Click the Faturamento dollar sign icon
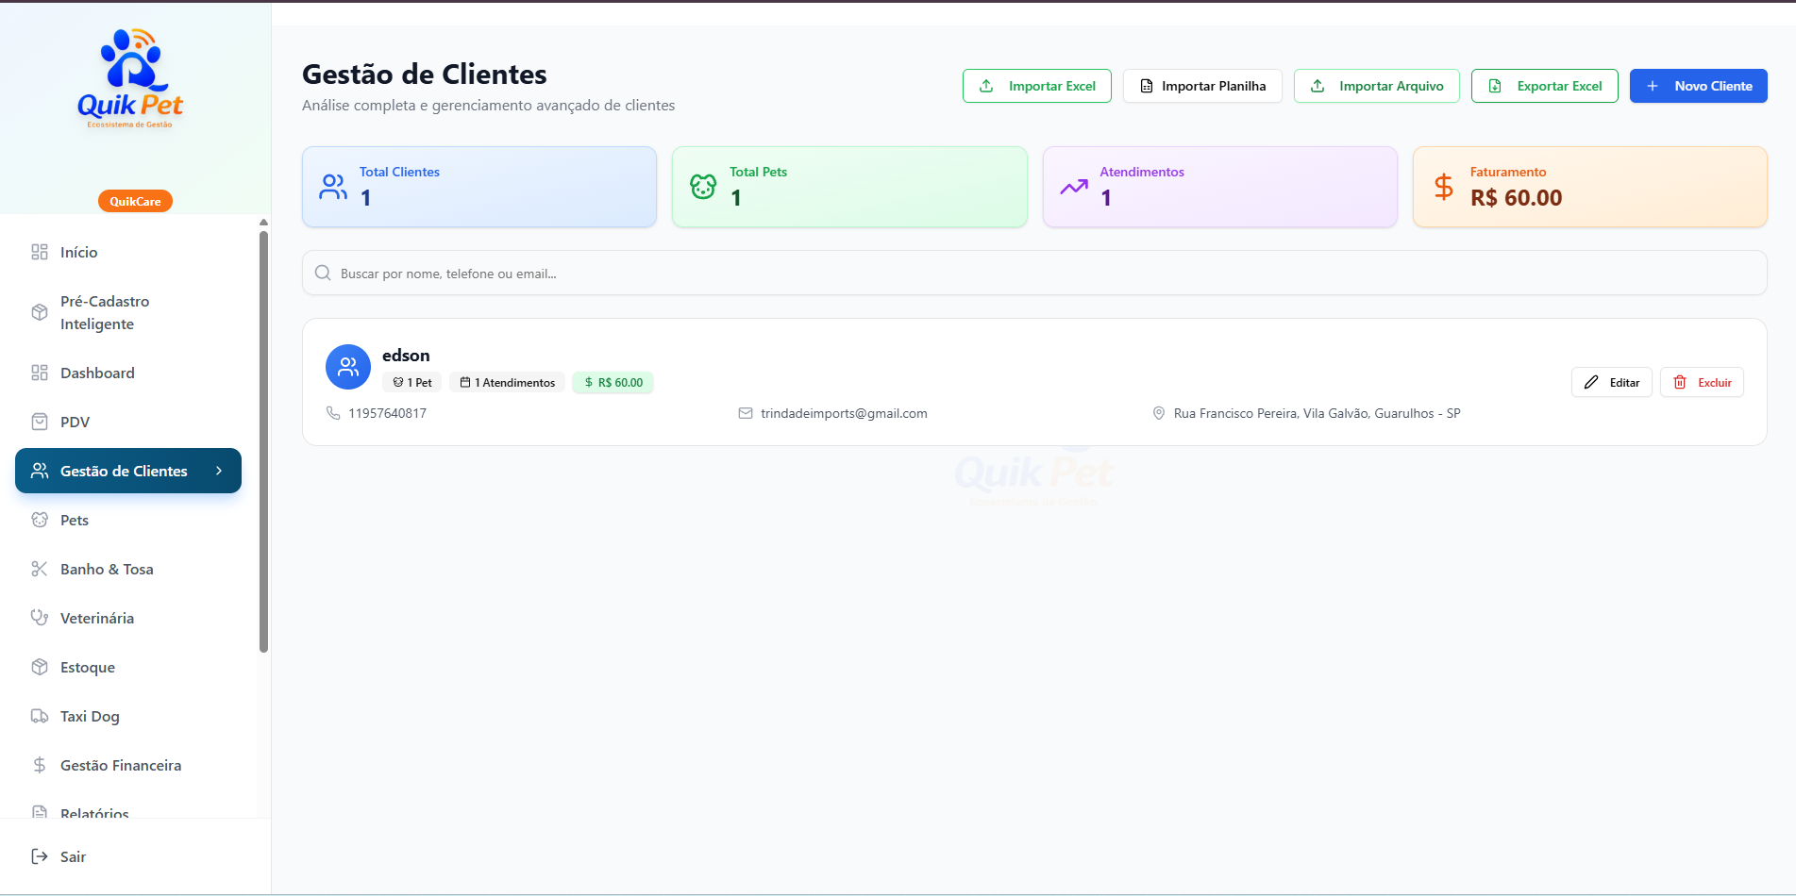 pos(1444,187)
